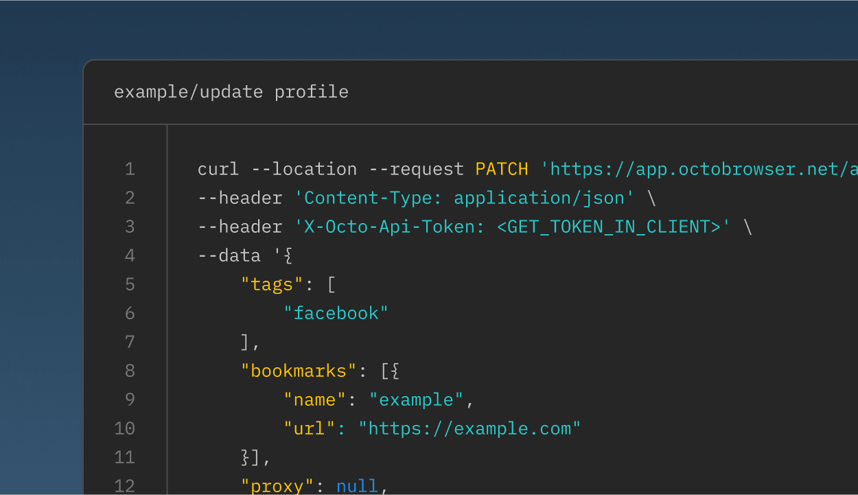Click the PATCH keyword in curl command
The height and width of the screenshot is (495, 858).
click(502, 169)
